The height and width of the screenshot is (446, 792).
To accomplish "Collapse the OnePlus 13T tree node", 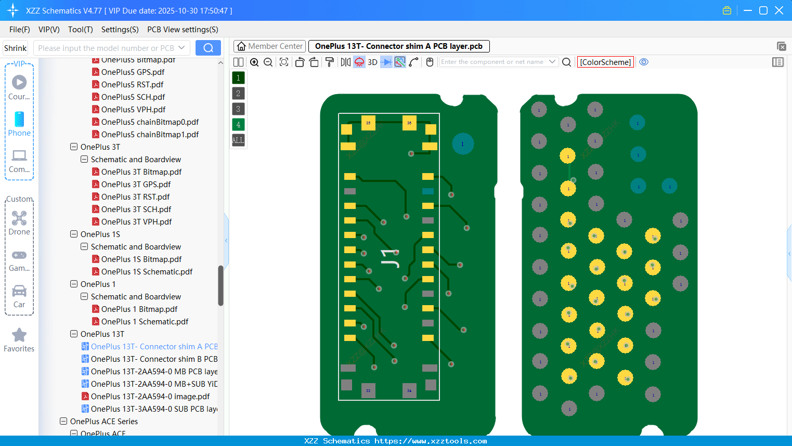I will pos(73,334).
